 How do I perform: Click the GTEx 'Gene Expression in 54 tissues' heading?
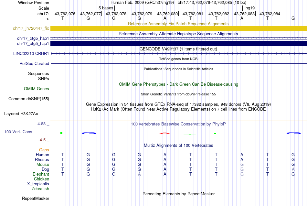pyautogui.click(x=178, y=104)
